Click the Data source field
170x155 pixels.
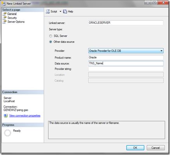tap(126, 63)
